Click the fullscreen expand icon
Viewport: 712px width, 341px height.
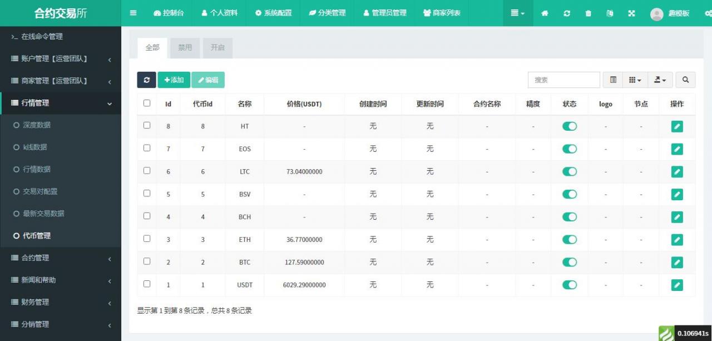(631, 13)
